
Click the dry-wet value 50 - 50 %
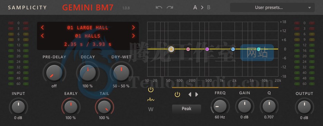121,86
